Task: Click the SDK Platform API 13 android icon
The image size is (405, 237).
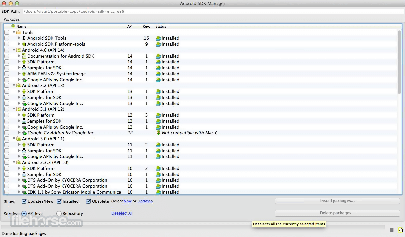Action: [24, 91]
